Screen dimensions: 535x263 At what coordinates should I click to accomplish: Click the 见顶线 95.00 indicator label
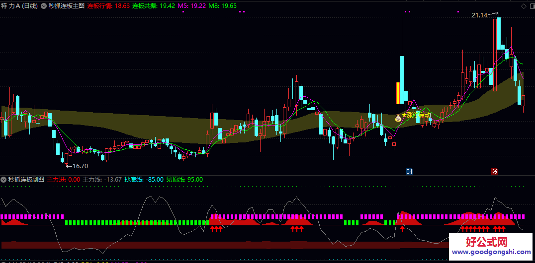click(x=184, y=180)
